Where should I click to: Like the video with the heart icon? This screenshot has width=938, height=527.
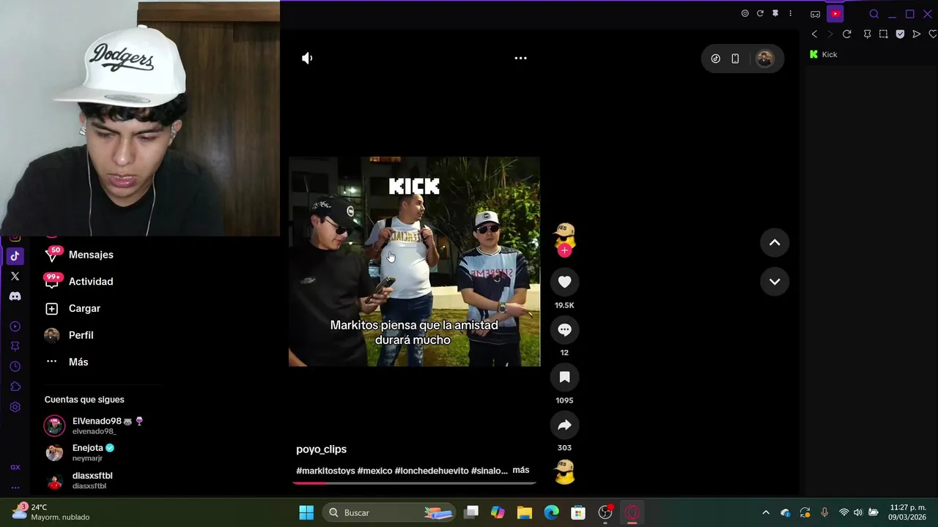coord(564,282)
